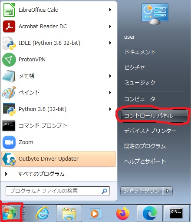191x222 pixels.
Task: Select LibreOffice Calc text label
Action: [38, 10]
